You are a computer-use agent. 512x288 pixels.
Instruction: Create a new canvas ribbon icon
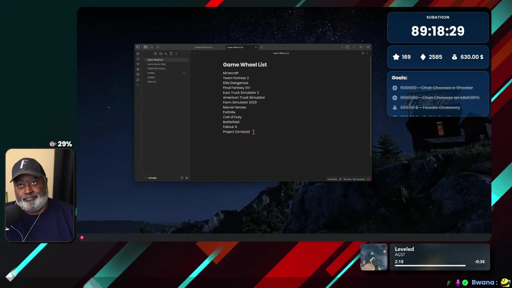(138, 69)
